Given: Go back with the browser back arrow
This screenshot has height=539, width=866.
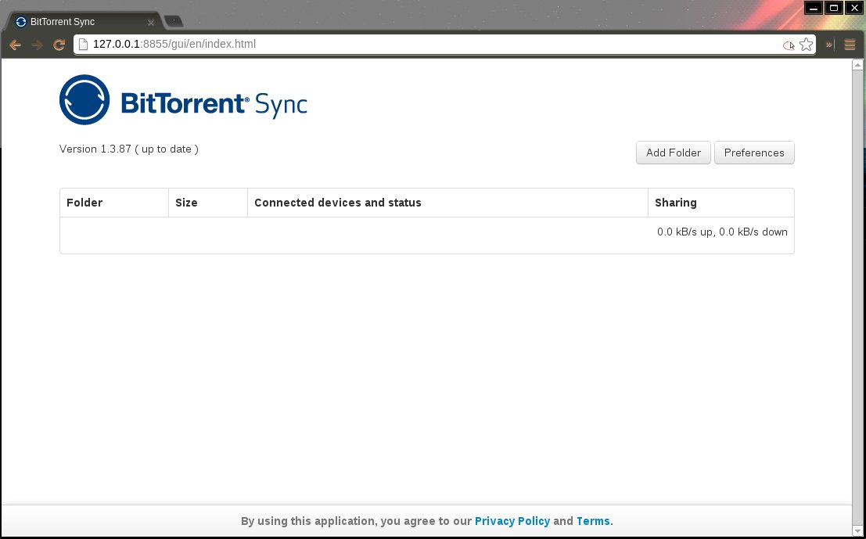Looking at the screenshot, I should coord(15,45).
